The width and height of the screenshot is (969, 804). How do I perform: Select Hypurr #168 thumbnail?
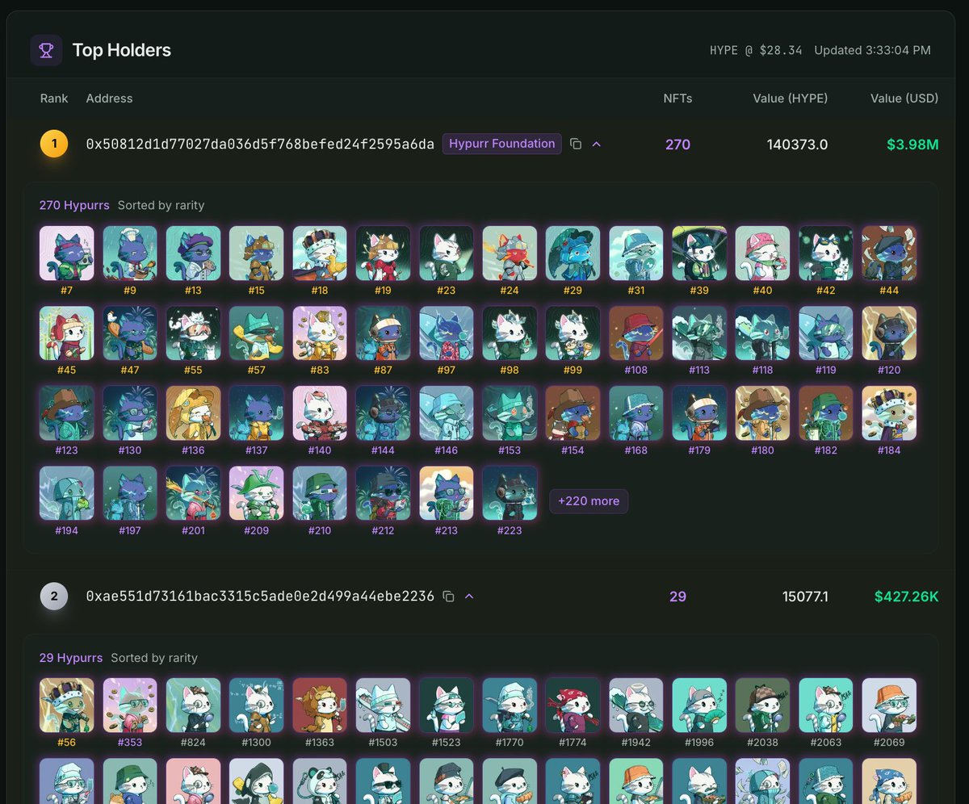click(636, 412)
